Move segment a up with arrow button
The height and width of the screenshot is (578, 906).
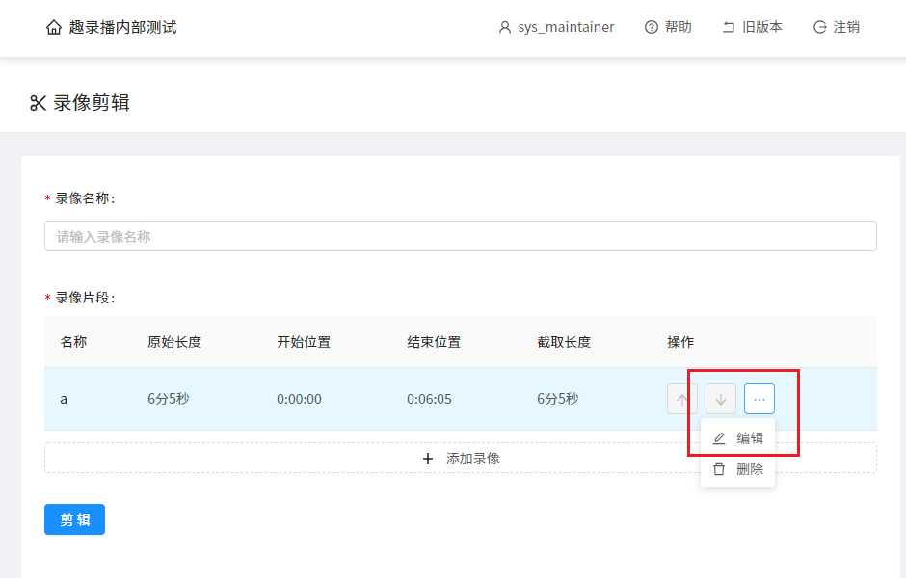[681, 399]
